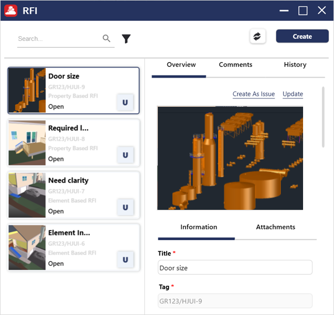Click the Open status on Need clarity card
The image size is (334, 315).
click(56, 211)
